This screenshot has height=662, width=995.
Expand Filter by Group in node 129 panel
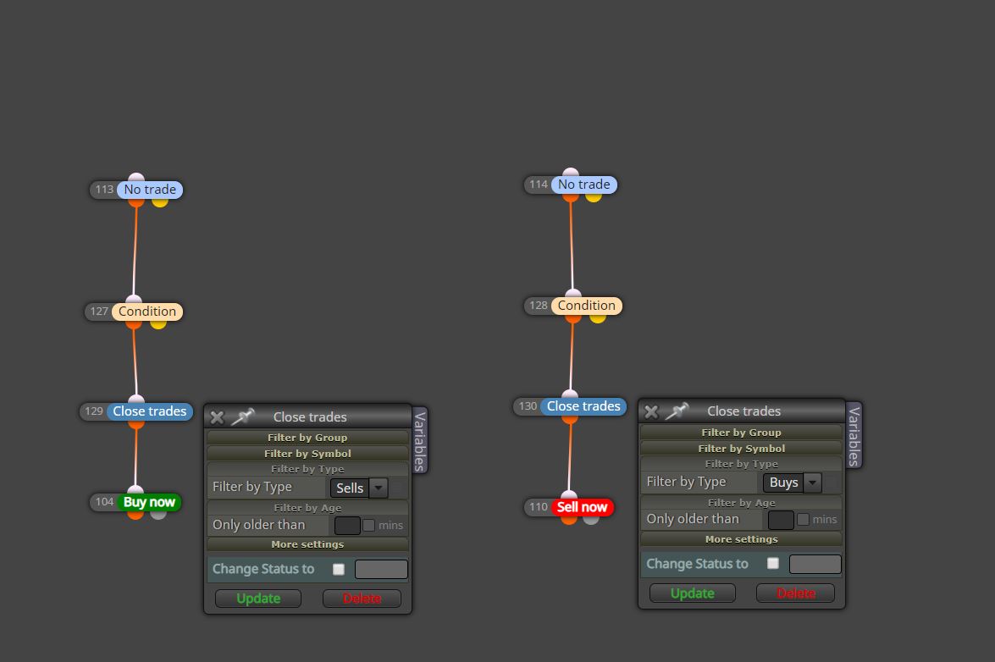[x=307, y=438]
